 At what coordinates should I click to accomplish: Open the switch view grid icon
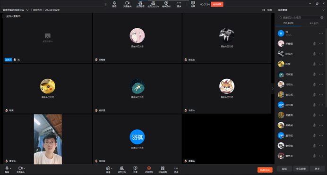point(163,168)
